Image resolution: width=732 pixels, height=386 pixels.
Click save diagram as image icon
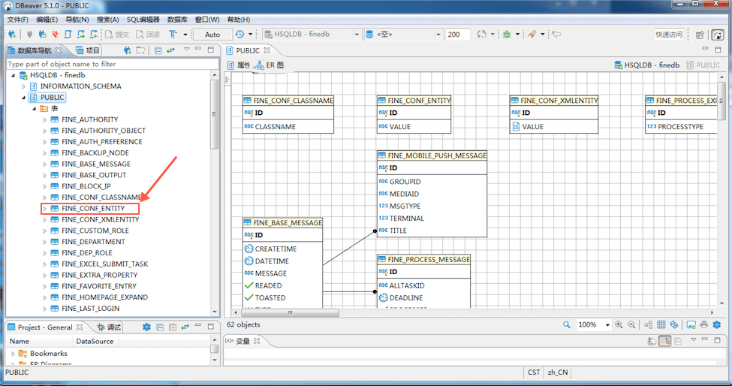coord(691,324)
